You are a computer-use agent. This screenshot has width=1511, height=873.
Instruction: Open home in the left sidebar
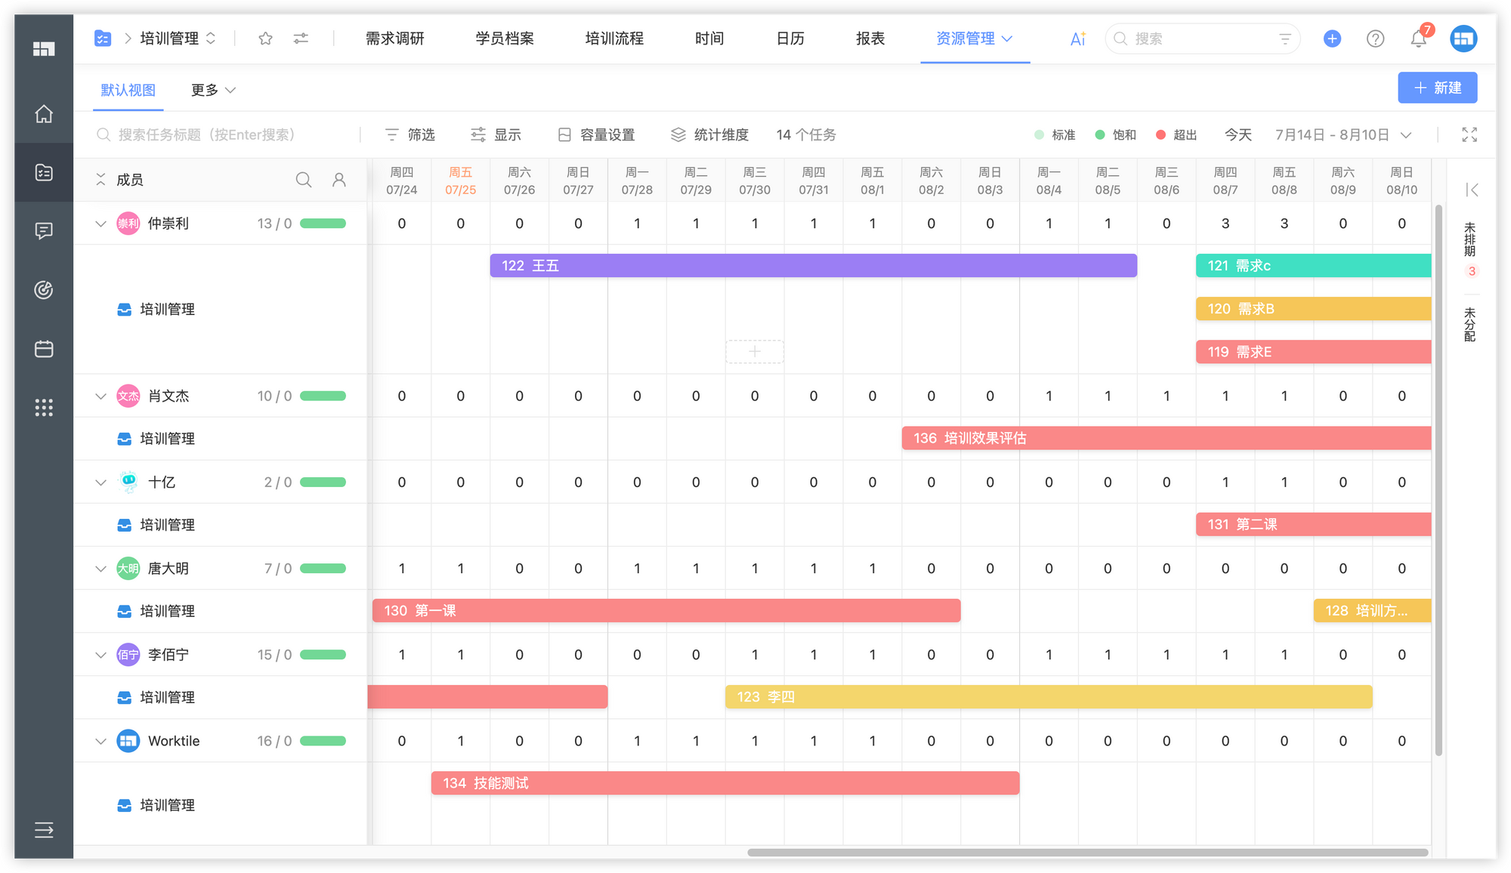click(x=44, y=114)
